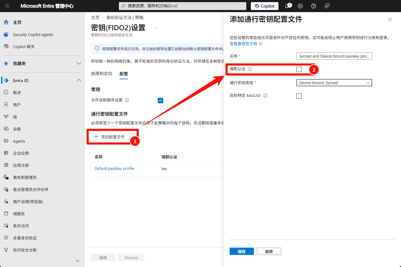Click the 名称 column header in table

[99, 157]
